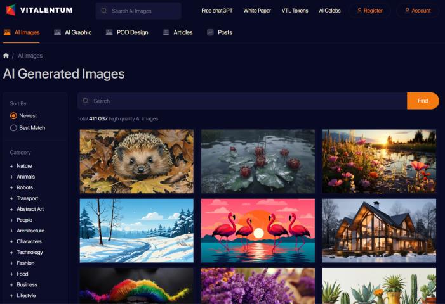Open the hedgehog in leaves image
Image resolution: width=445 pixels, height=304 pixels.
pos(136,161)
